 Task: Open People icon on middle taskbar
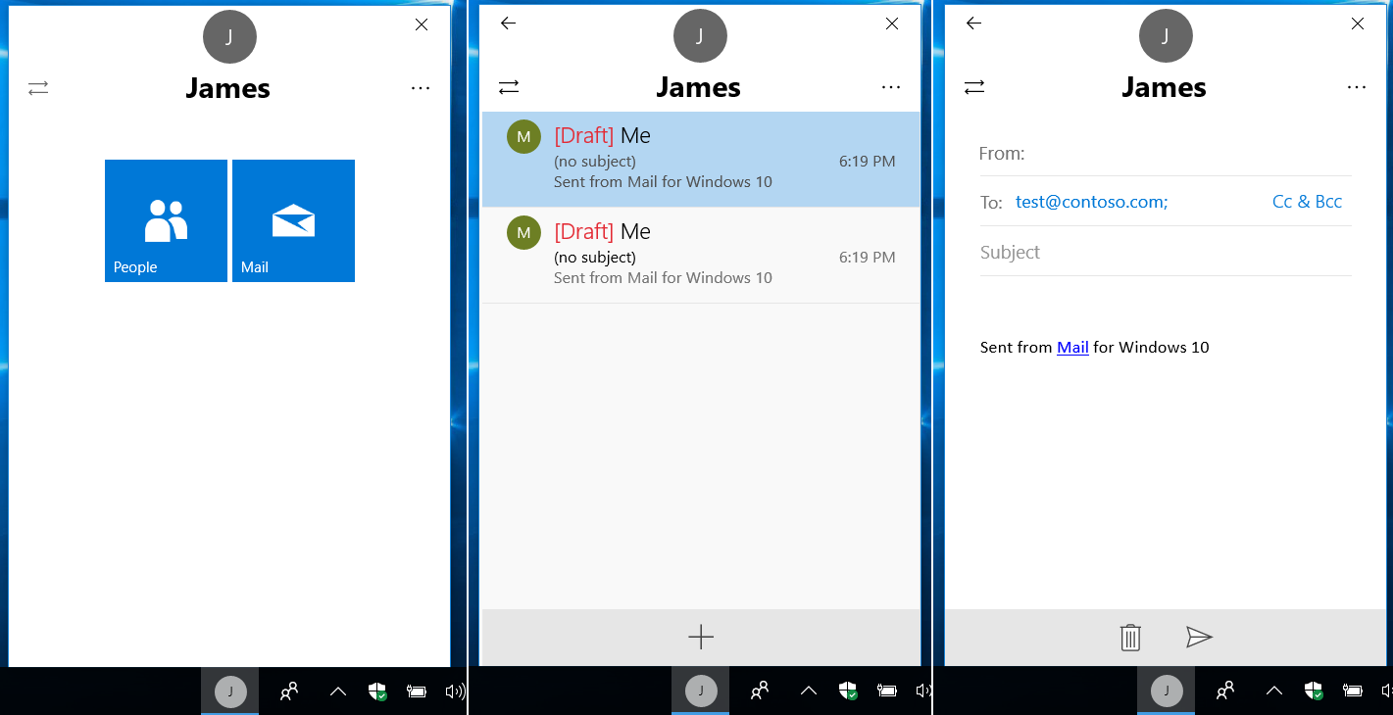(x=760, y=691)
